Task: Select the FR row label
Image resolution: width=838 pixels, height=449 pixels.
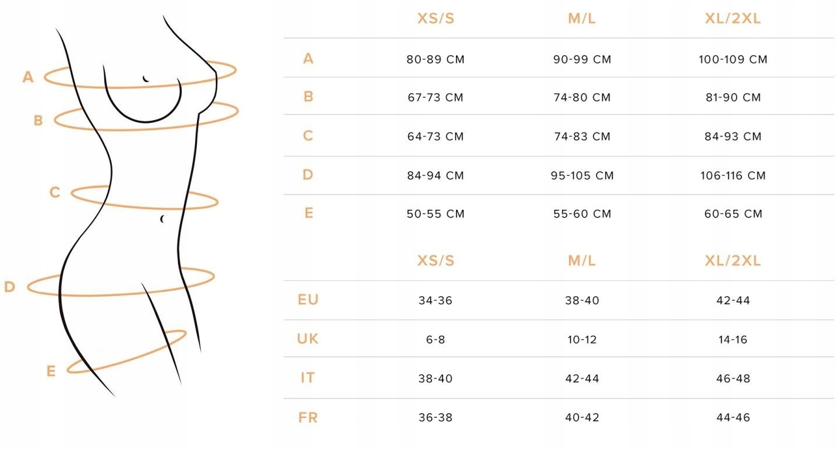Action: [x=308, y=417]
